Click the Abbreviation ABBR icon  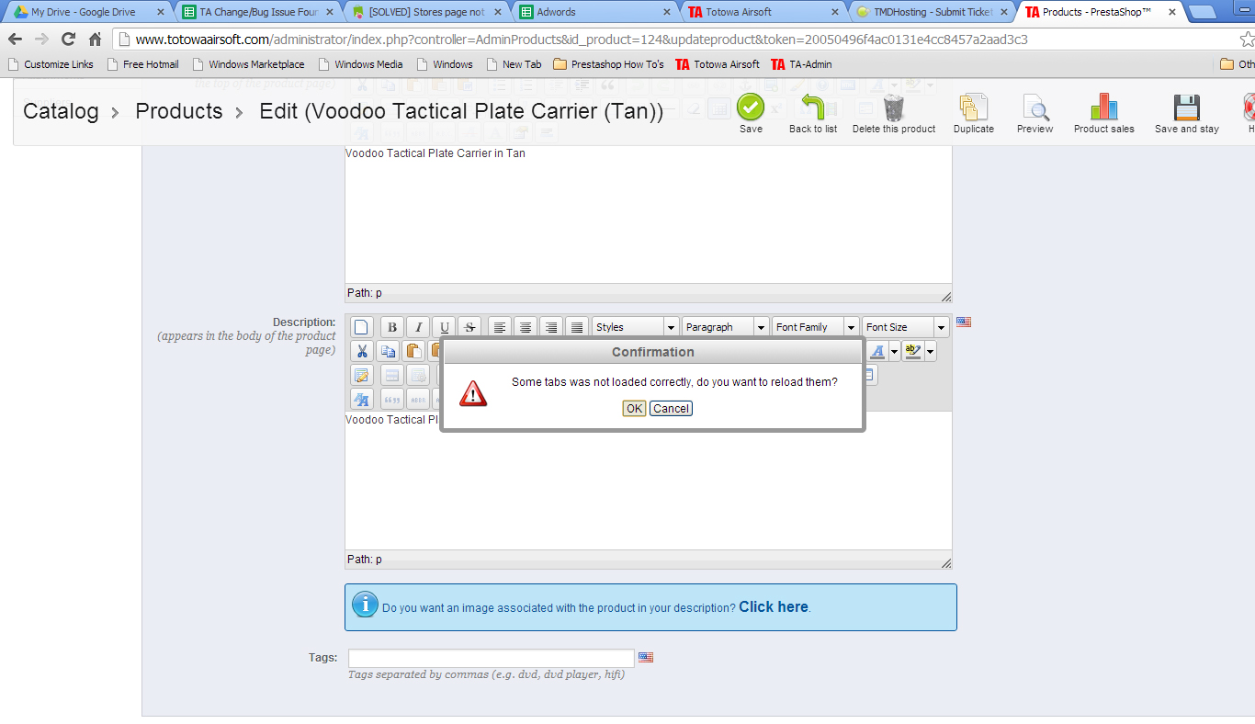coord(418,399)
